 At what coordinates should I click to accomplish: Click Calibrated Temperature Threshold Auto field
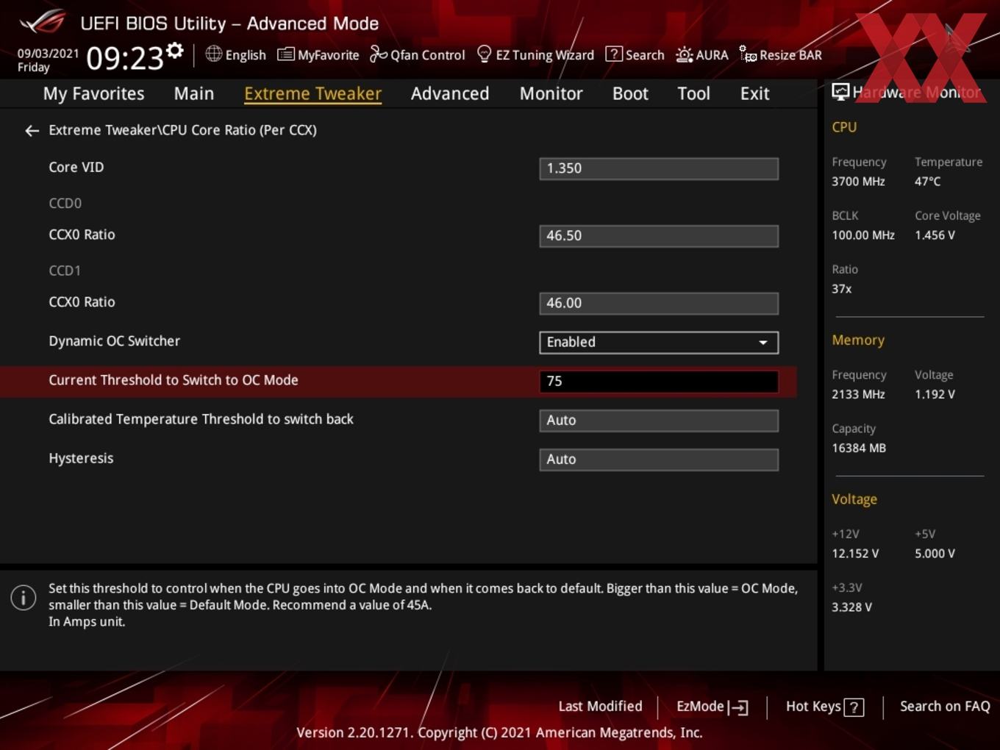click(x=659, y=420)
